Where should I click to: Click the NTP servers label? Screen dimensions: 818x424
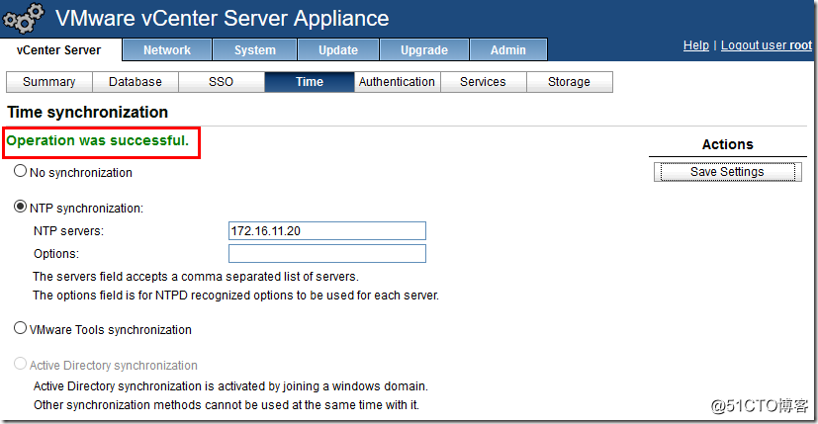coord(68,231)
